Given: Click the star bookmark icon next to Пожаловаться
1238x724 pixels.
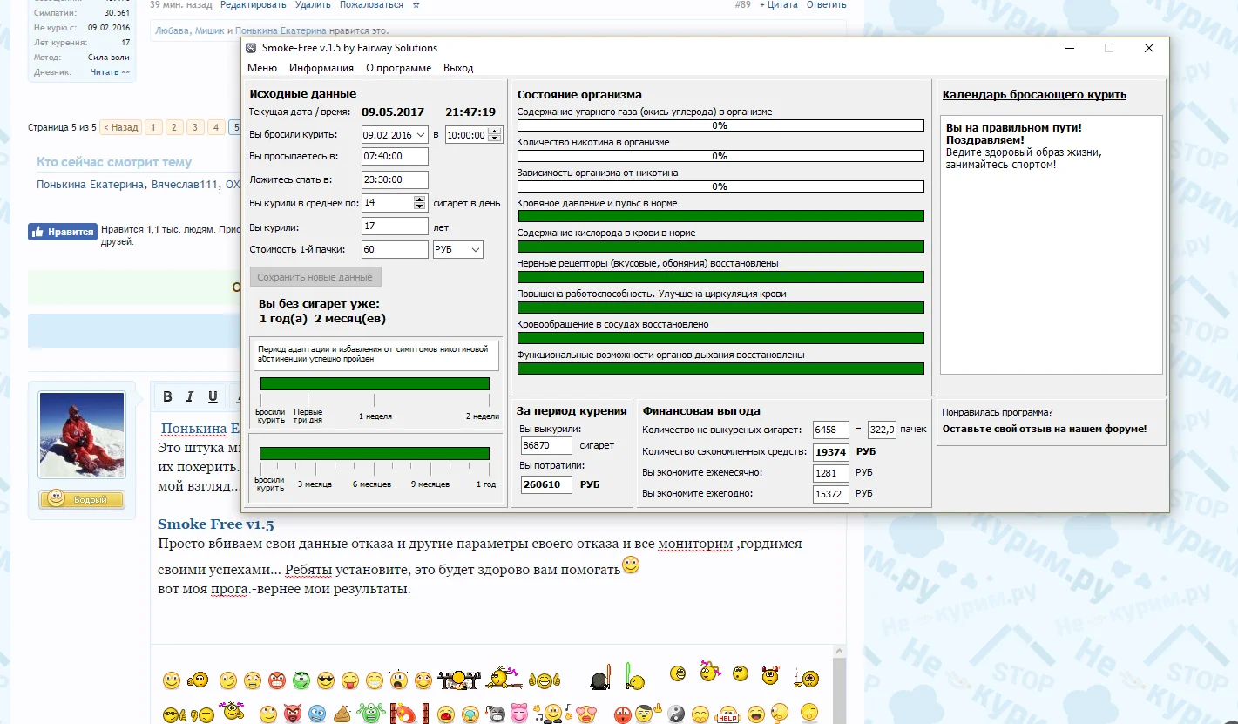Looking at the screenshot, I should click(416, 5).
